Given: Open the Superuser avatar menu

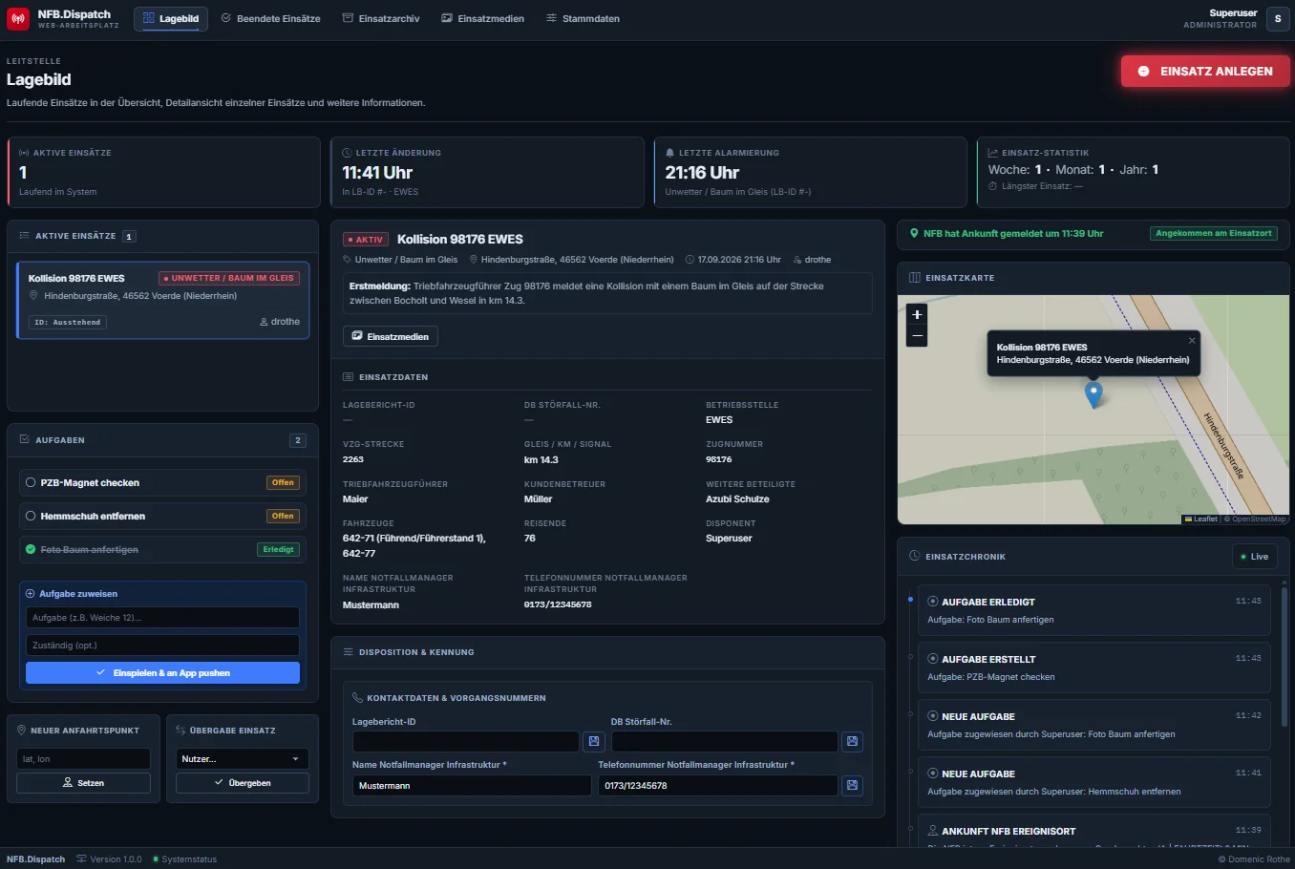Looking at the screenshot, I should click(x=1278, y=18).
